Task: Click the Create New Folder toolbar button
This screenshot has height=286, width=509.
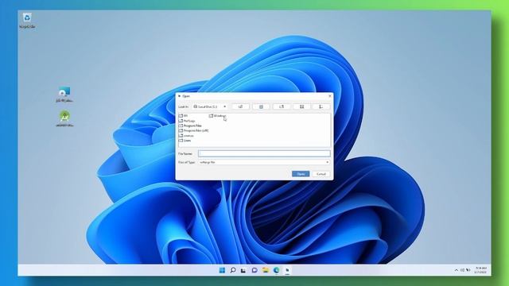Action: pyautogui.click(x=282, y=106)
